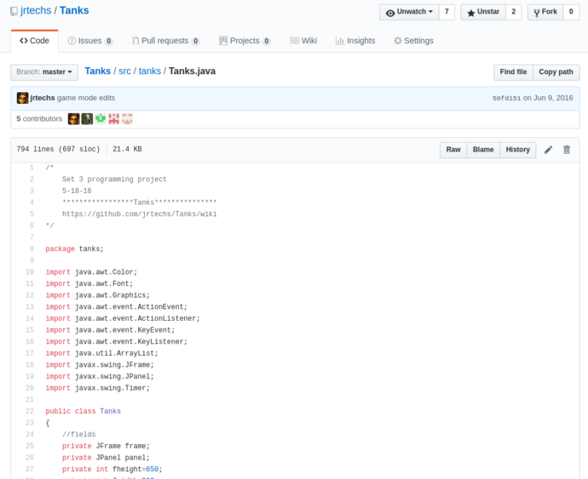Open the Wiki tab

coord(303,41)
